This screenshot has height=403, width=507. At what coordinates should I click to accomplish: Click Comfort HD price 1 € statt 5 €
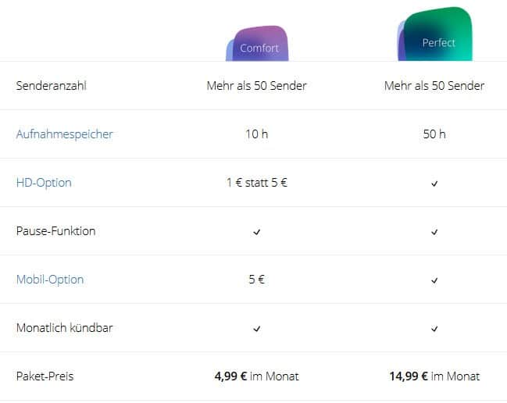257,183
